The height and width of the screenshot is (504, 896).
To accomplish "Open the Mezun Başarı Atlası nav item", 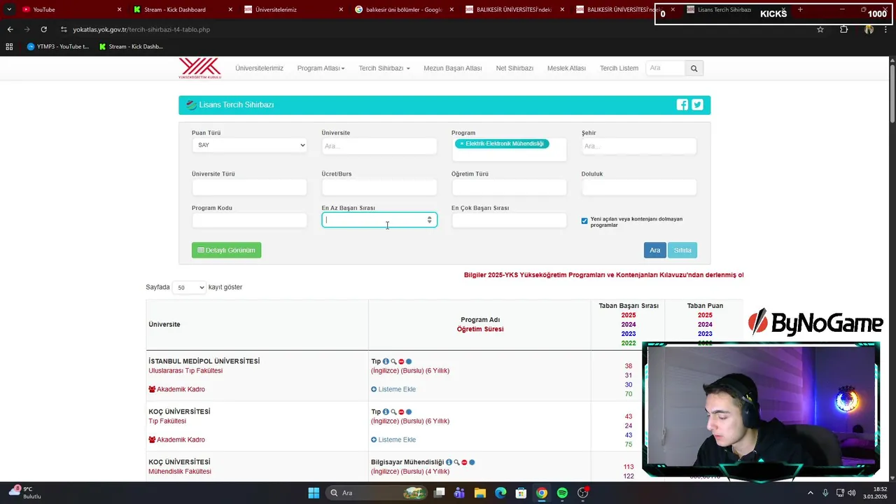I will (x=453, y=68).
